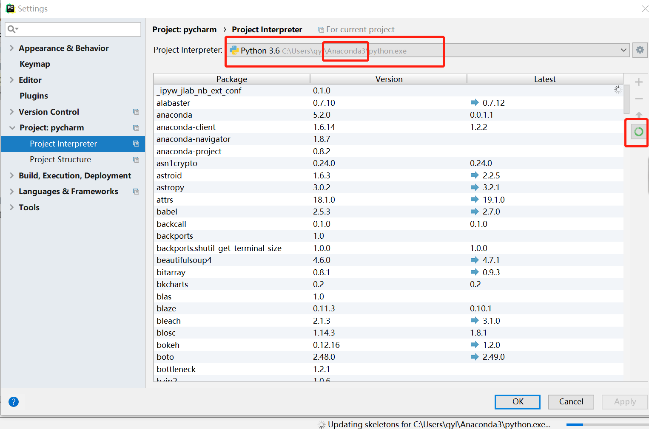Select the bottleneck package row
The height and width of the screenshot is (429, 649).
click(388, 369)
